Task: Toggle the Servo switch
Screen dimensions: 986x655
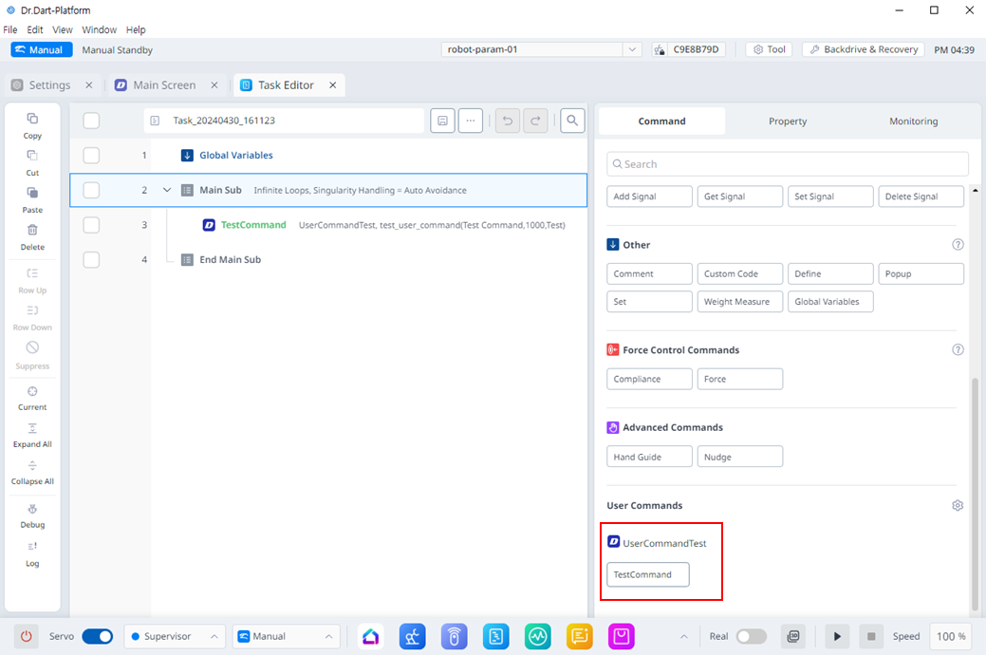Action: point(98,636)
